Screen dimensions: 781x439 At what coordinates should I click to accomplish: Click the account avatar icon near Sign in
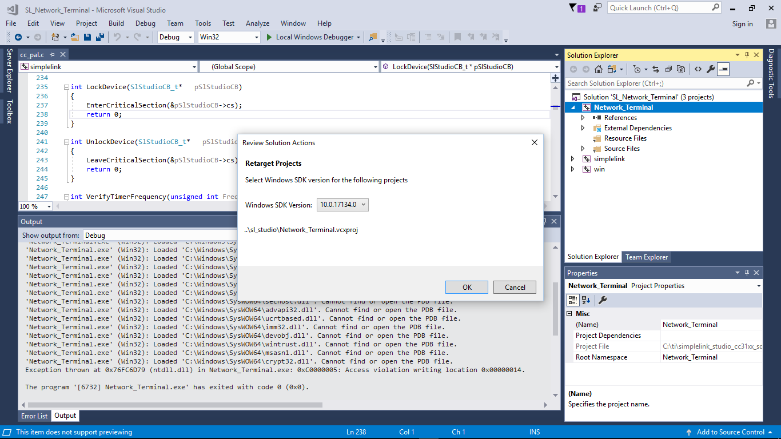pos(771,23)
